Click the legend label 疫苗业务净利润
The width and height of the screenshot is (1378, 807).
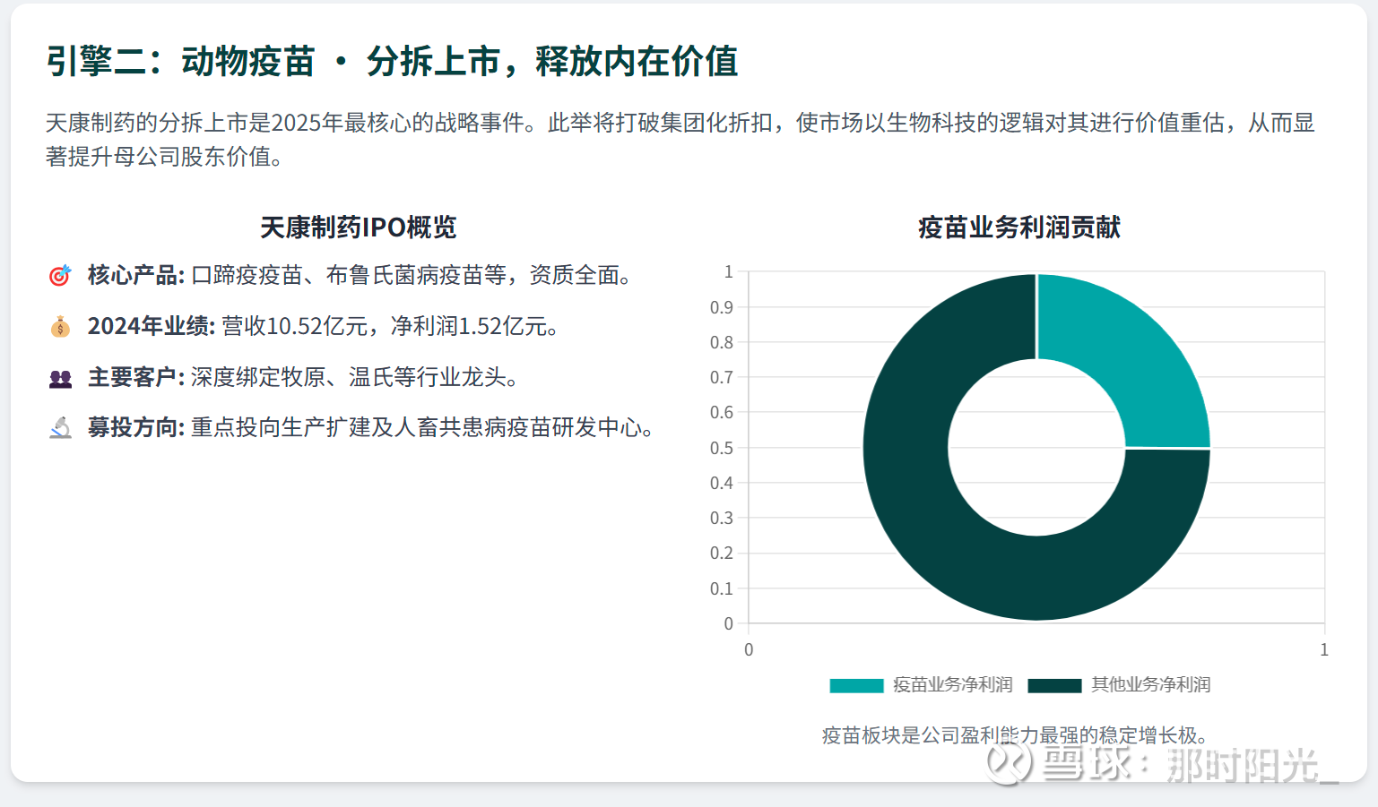[x=953, y=685]
